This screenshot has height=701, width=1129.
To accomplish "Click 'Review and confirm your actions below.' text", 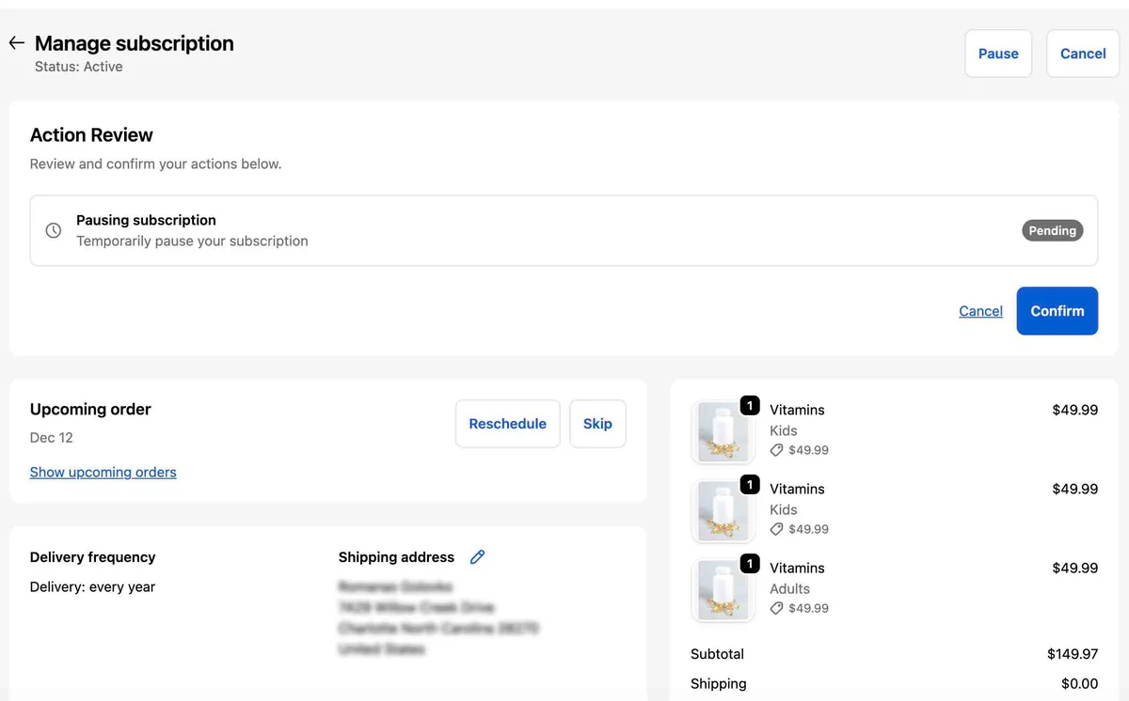I will click(155, 164).
